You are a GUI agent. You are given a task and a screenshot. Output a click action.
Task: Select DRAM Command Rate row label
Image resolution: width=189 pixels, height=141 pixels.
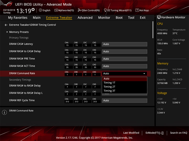[x=22, y=73]
